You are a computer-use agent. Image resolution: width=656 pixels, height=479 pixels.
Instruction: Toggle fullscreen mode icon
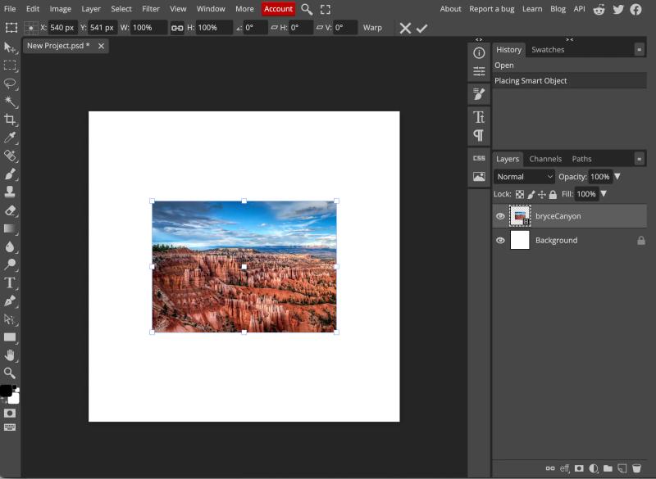(x=325, y=9)
